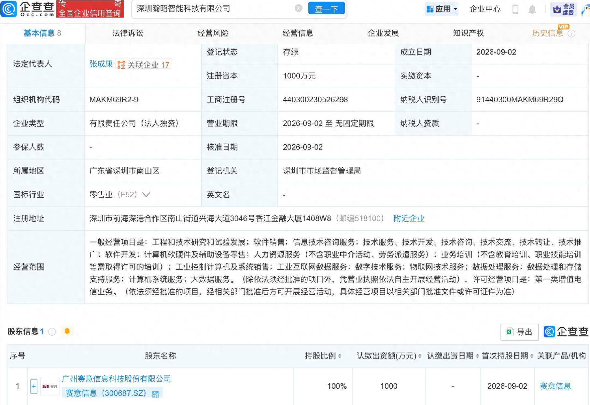Click the 查一下 search button
The height and width of the screenshot is (405, 590).
pyautogui.click(x=326, y=9)
